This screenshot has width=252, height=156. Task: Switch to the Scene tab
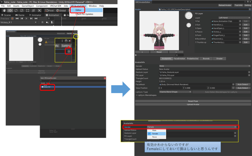pos(6,15)
